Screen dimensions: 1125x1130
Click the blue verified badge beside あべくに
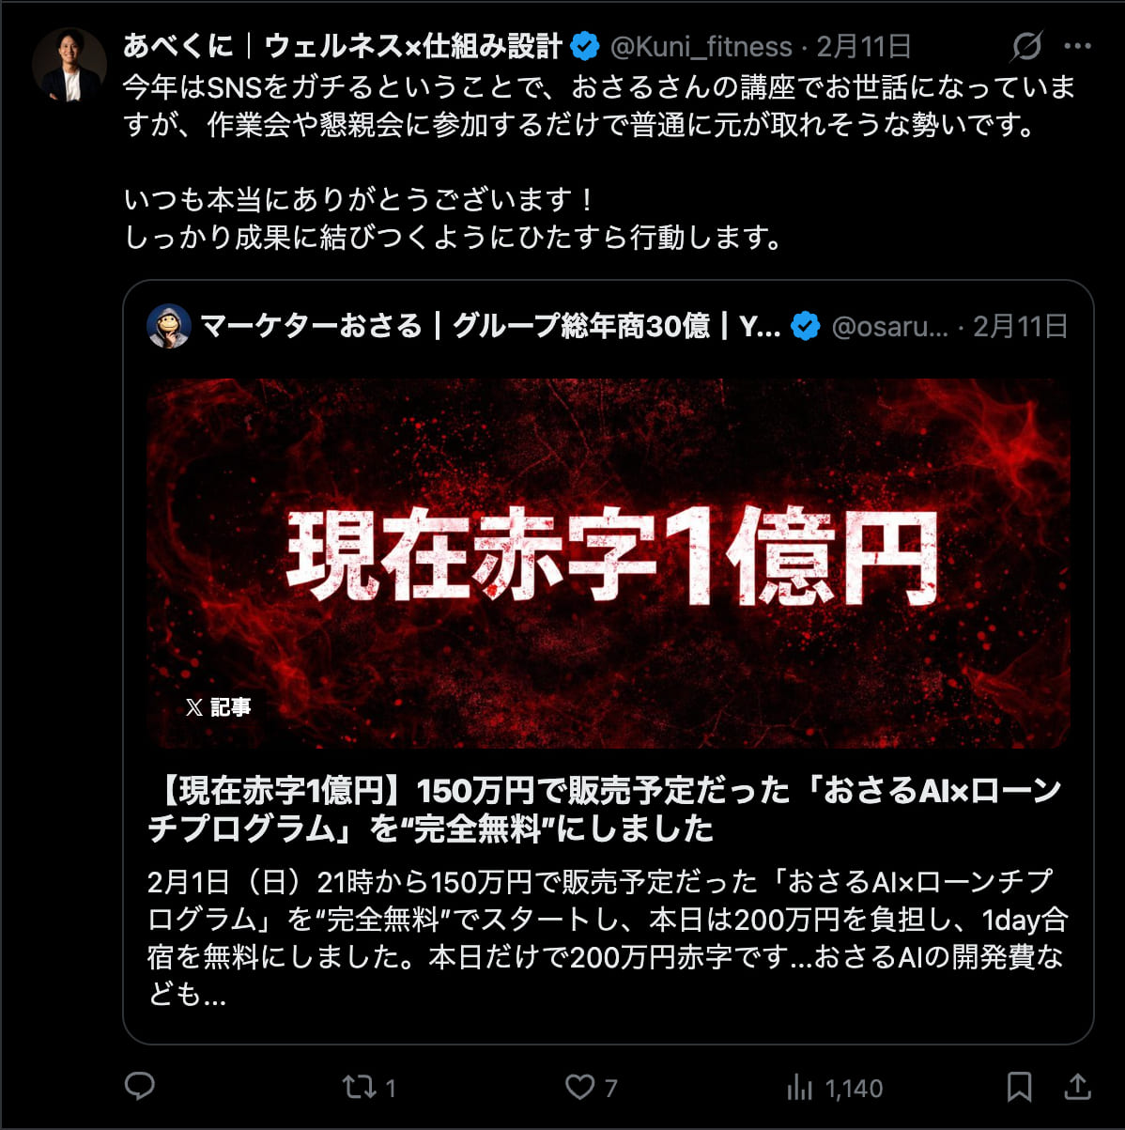tap(585, 46)
